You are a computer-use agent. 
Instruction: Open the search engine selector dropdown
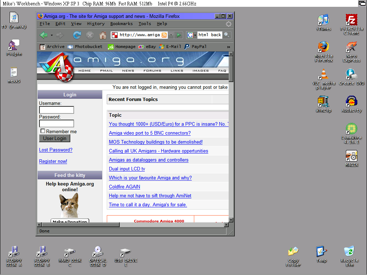195,35
